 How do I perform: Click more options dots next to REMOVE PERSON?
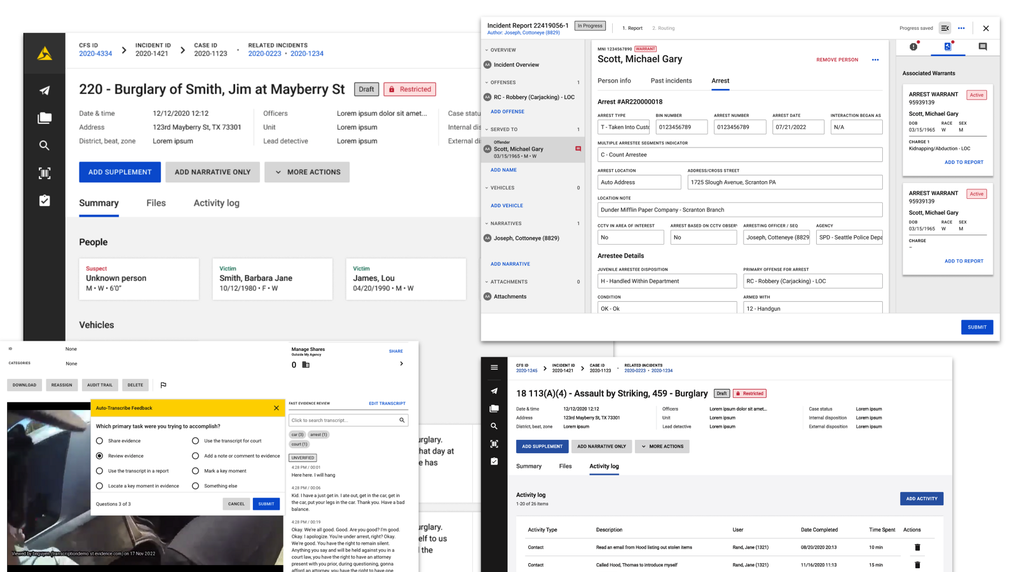(875, 60)
